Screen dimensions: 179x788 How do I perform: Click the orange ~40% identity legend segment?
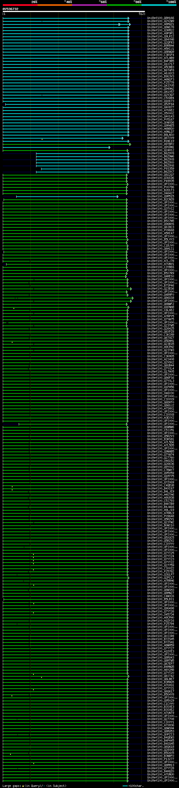click(x=55, y=5)
